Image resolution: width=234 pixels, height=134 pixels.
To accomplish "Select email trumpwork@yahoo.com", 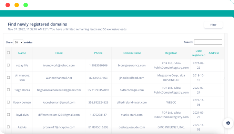I will coord(59,66).
